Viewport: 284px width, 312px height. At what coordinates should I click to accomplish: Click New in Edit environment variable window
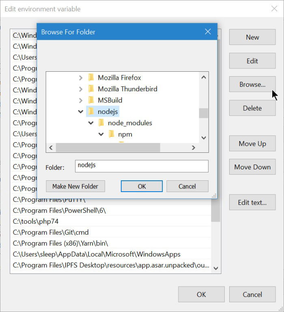click(252, 37)
